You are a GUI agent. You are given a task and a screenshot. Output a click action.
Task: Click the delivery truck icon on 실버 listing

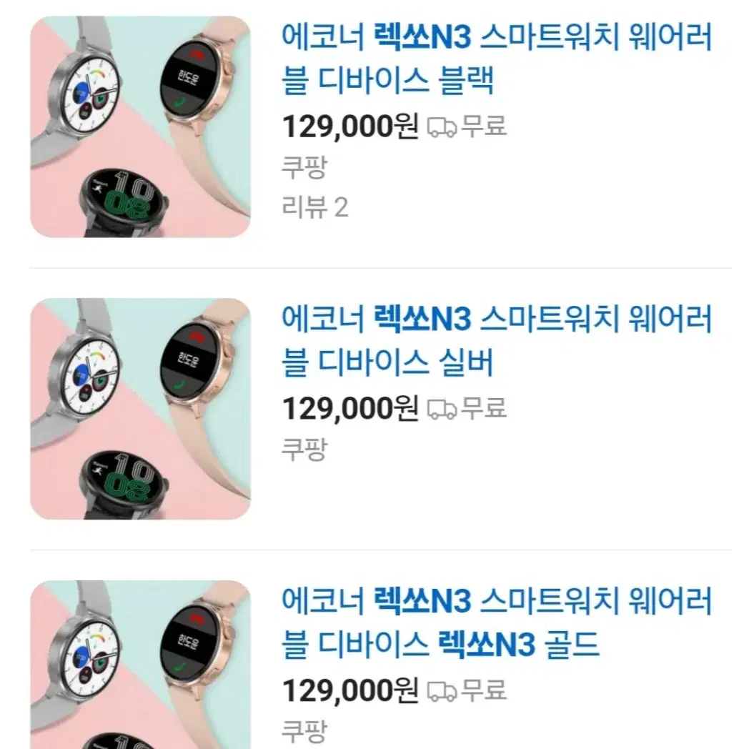point(442,409)
